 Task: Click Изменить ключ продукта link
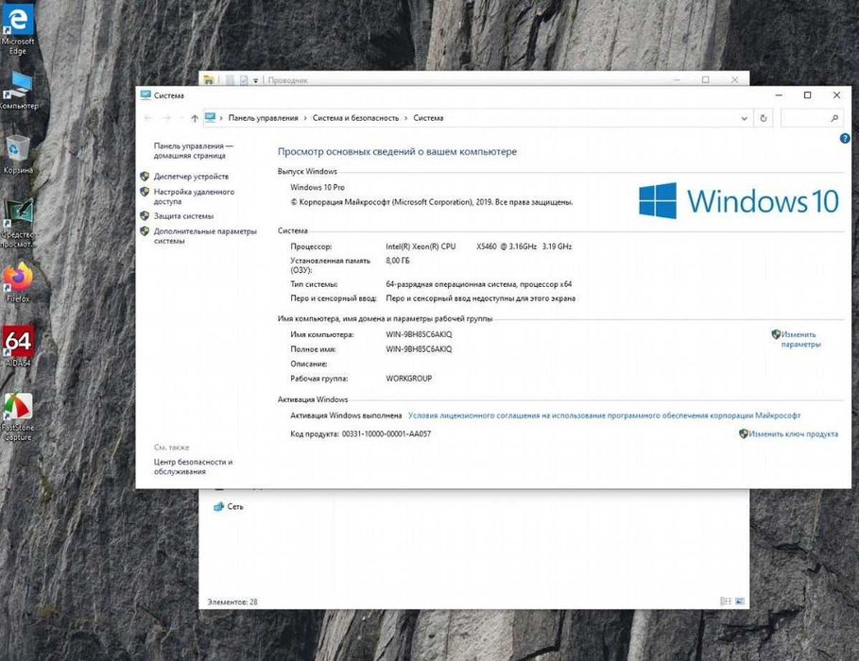(793, 433)
